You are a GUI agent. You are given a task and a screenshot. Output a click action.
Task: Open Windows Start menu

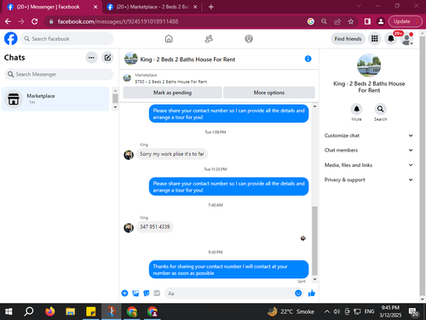tap(9, 311)
